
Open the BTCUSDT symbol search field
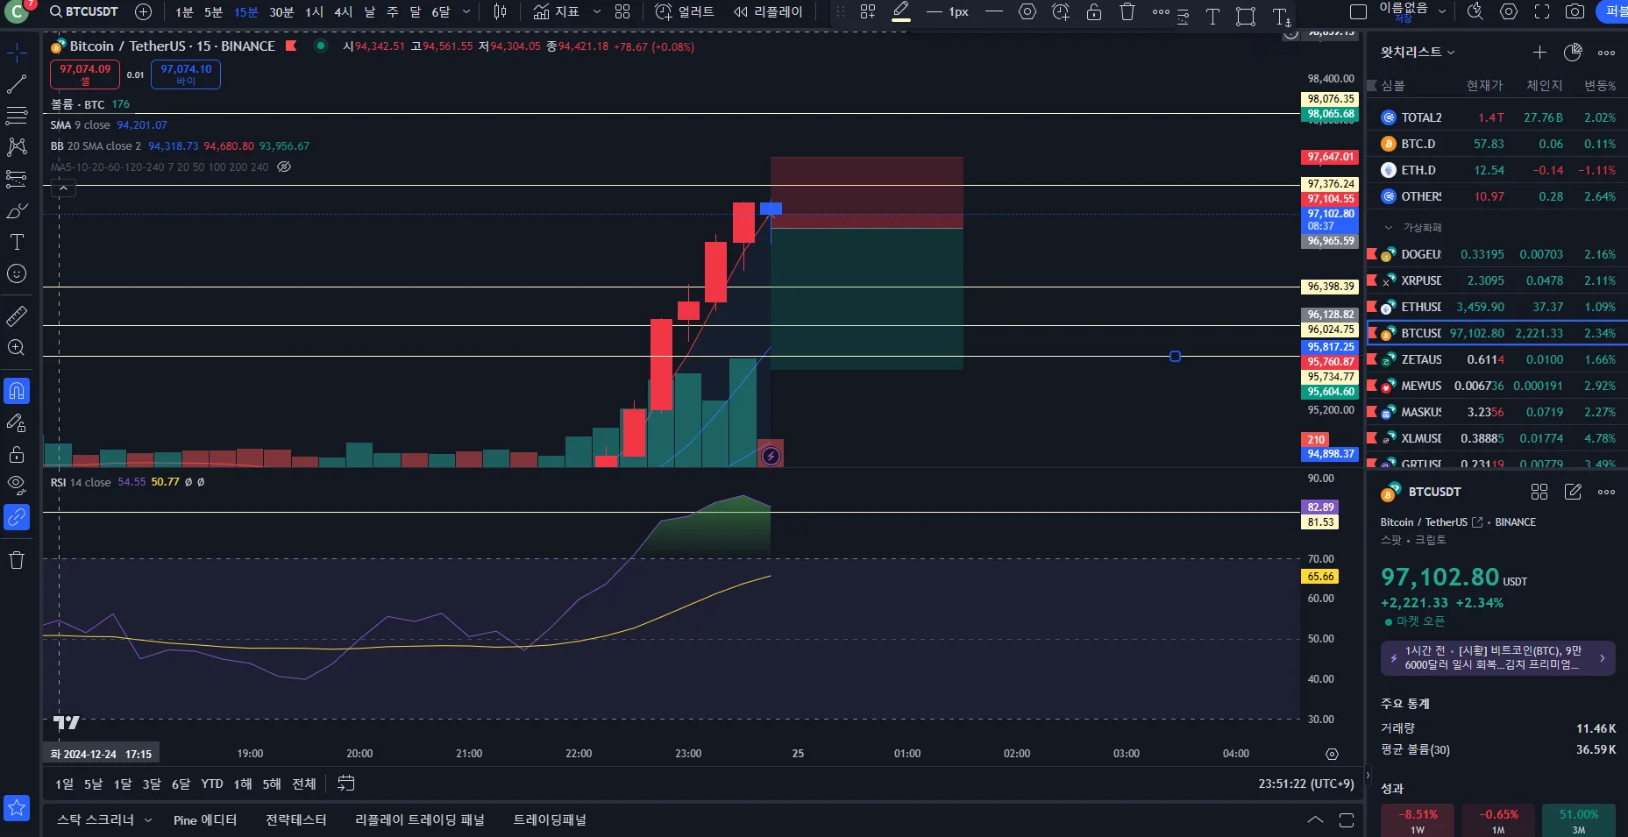83,11
